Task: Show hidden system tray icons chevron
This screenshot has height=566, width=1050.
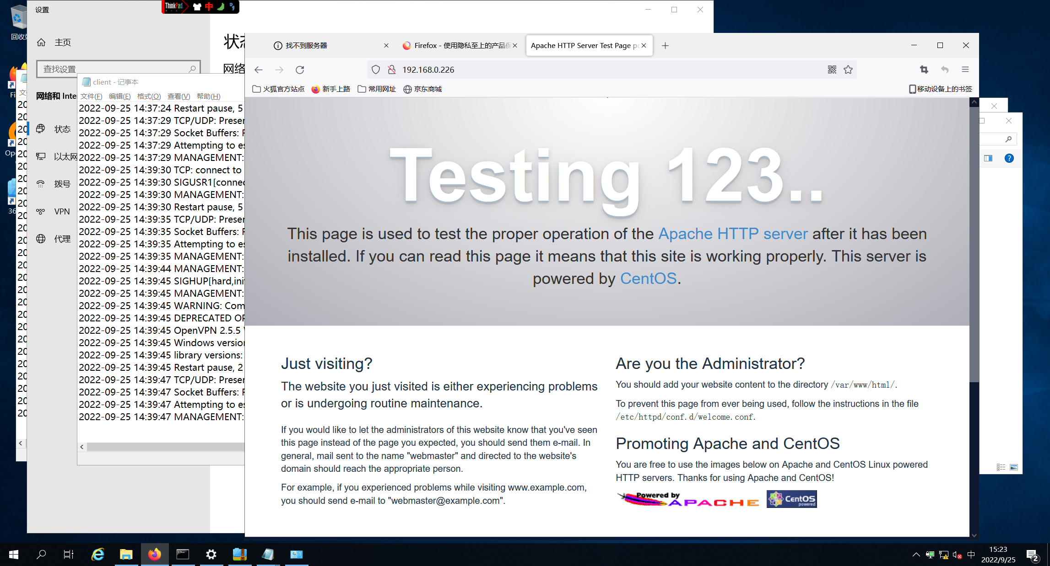Action: pyautogui.click(x=916, y=555)
